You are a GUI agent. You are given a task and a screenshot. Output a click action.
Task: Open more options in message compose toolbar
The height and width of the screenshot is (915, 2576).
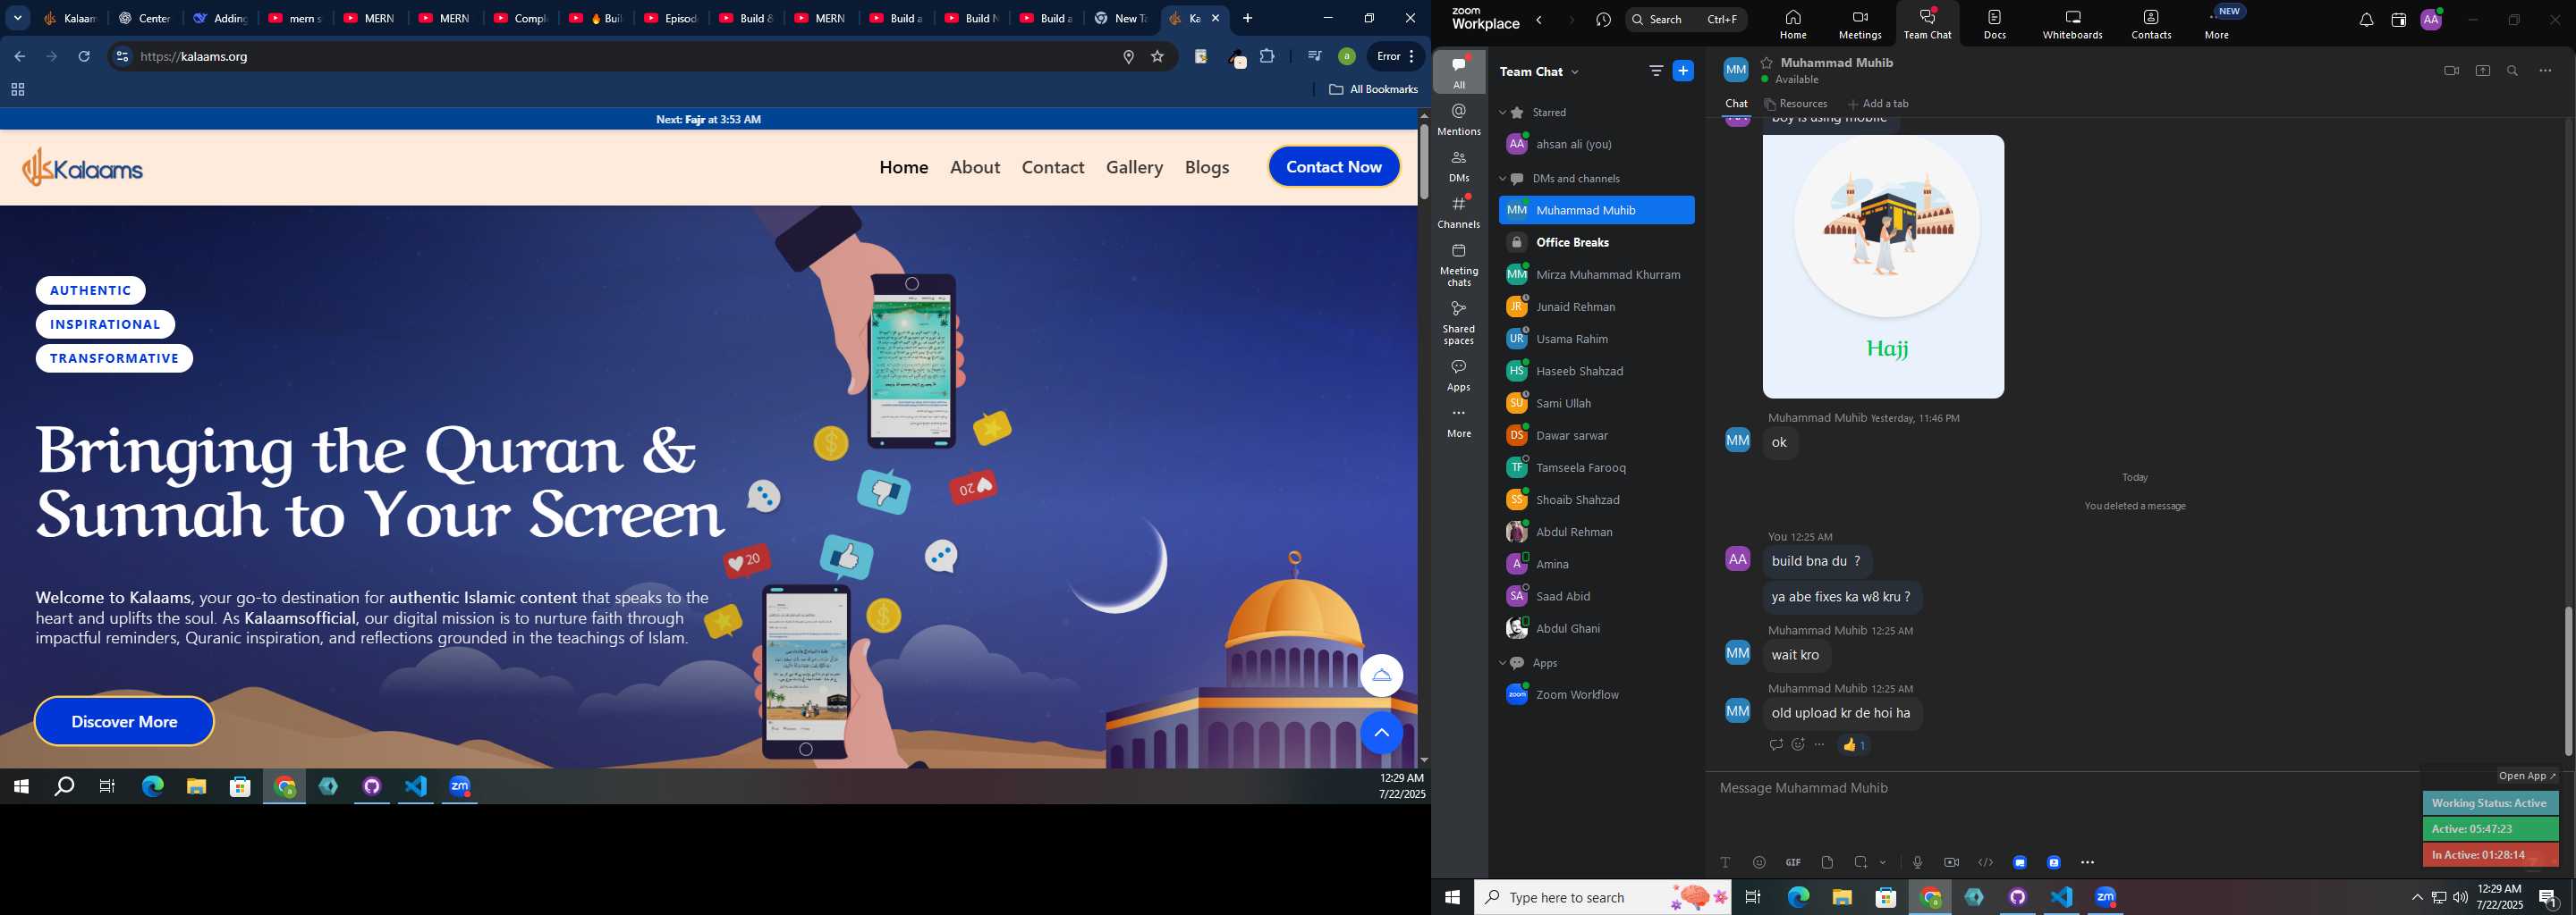point(2088,862)
